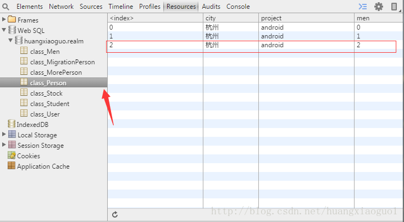This screenshot has width=404, height=222.
Task: Expand the Frames tree node
Action: [x=4, y=19]
